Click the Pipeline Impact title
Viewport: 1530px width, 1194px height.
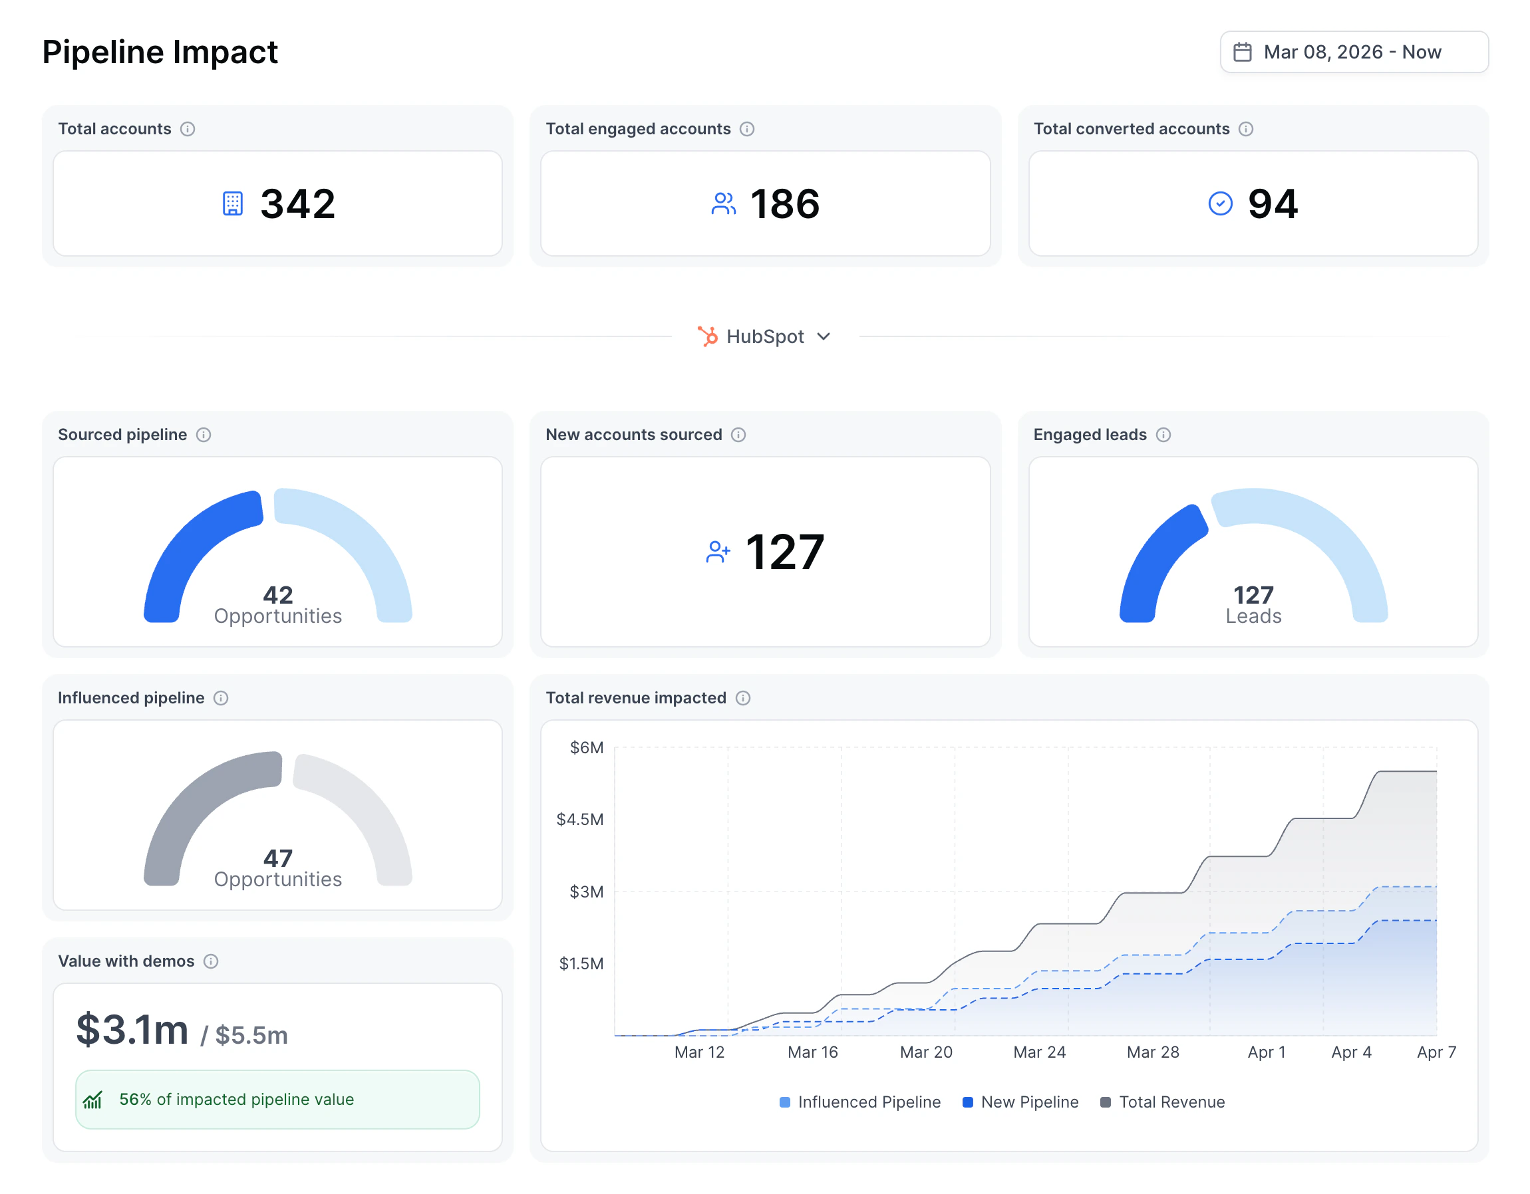(x=160, y=51)
